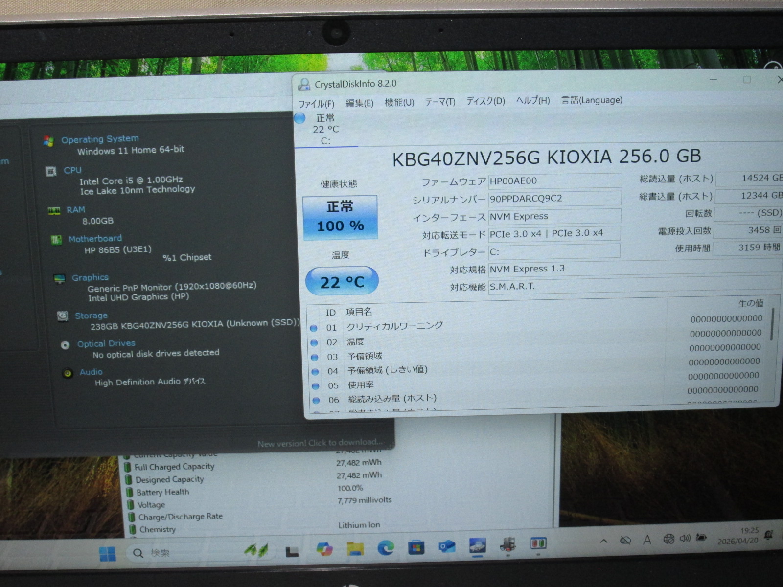783x587 pixels.
Task: Launch Microsoft Edge from taskbar
Action: click(x=386, y=548)
